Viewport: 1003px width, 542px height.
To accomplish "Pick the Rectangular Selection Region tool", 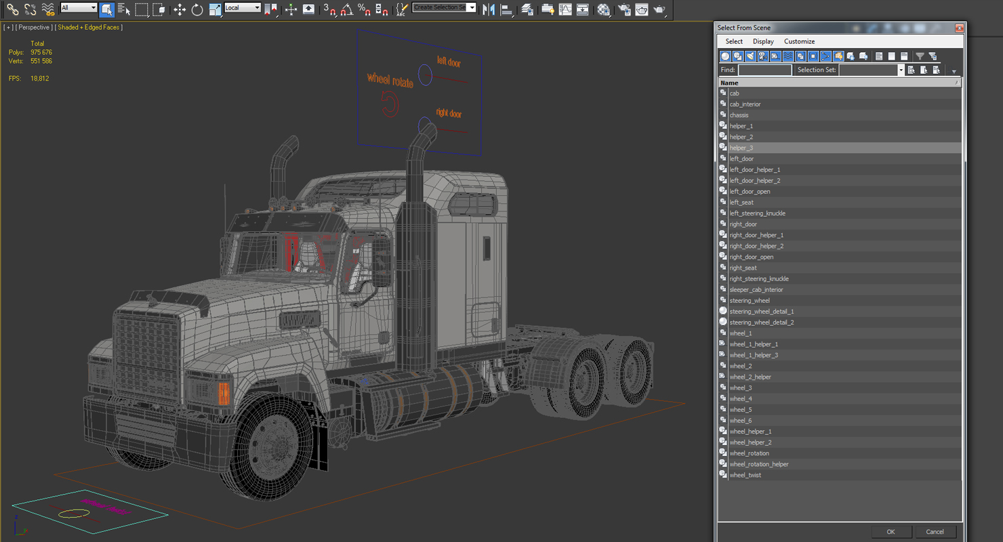I will coord(142,9).
